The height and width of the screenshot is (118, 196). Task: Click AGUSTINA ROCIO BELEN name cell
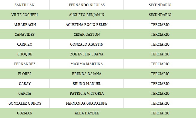click(x=87, y=24)
